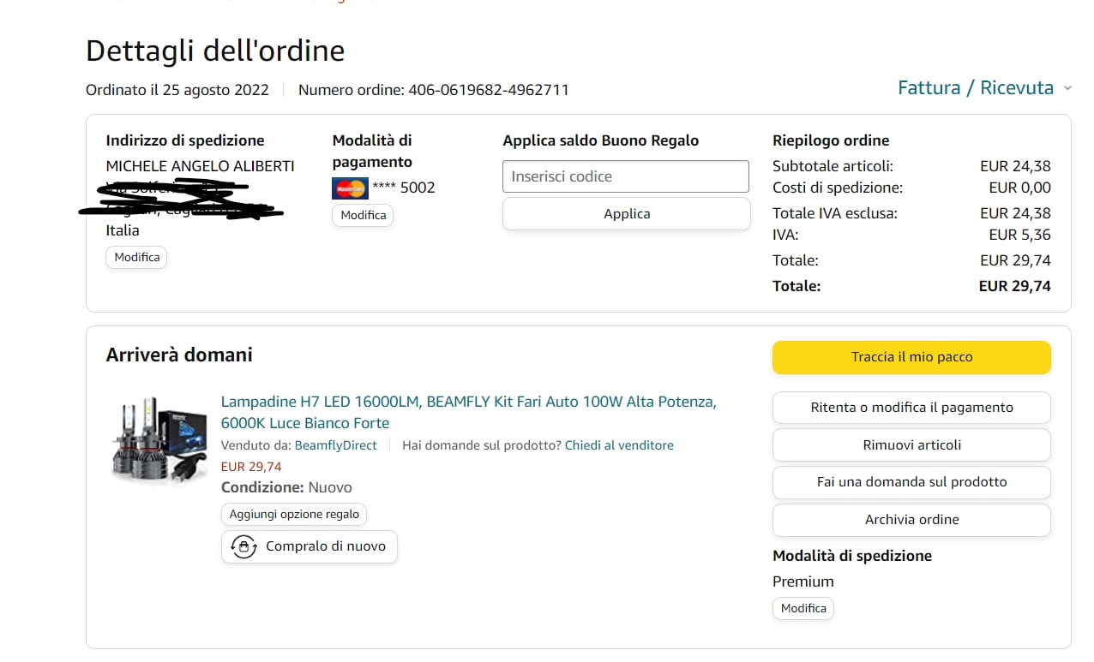Click the Rimuovi articoli button

[911, 445]
